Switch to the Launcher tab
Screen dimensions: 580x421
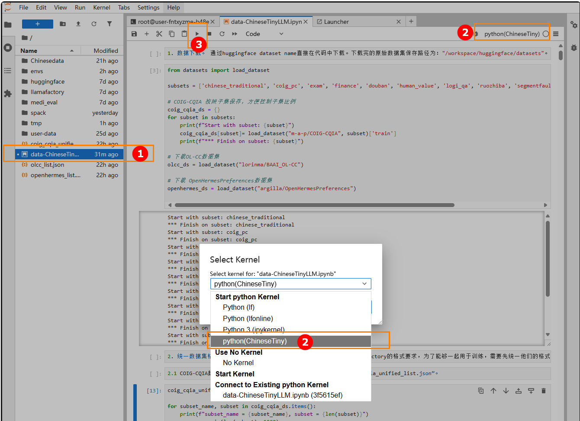click(x=336, y=22)
